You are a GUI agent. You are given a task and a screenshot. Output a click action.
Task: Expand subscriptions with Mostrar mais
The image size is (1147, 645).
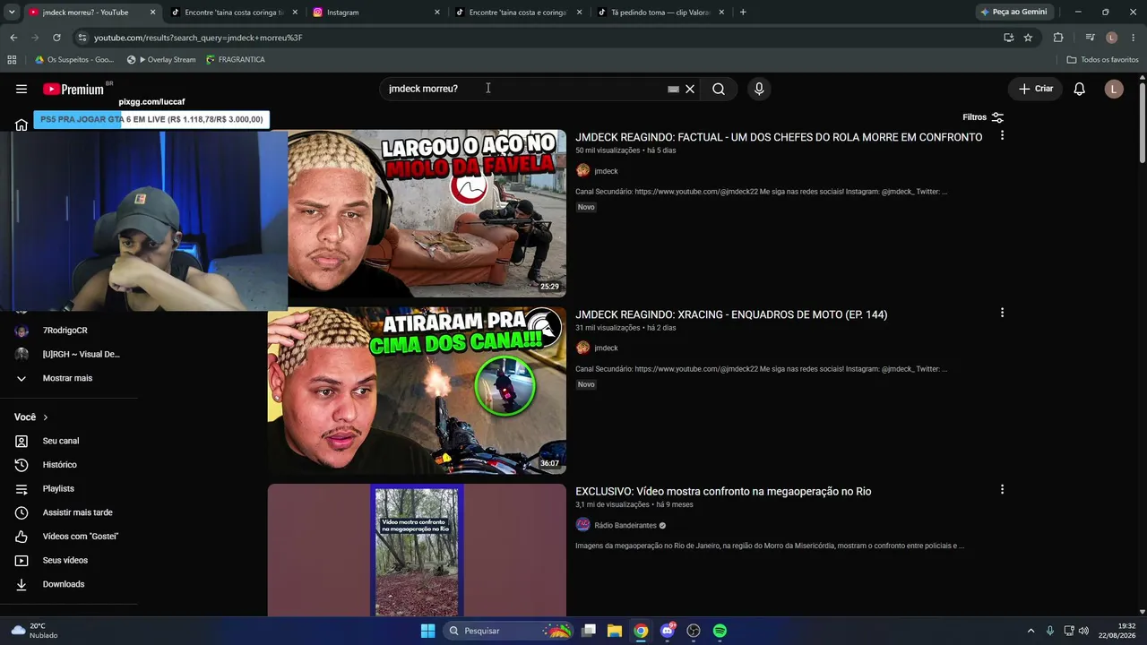68,378
